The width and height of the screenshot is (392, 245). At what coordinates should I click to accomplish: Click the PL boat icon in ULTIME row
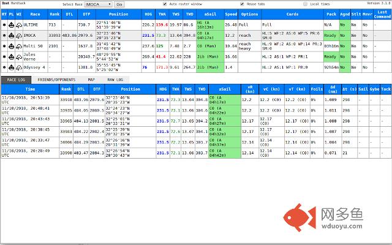click(x=11, y=24)
